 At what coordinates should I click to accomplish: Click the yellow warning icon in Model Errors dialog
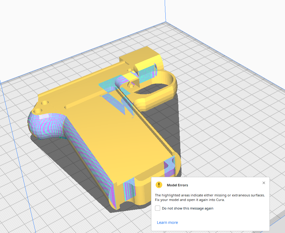(159, 185)
